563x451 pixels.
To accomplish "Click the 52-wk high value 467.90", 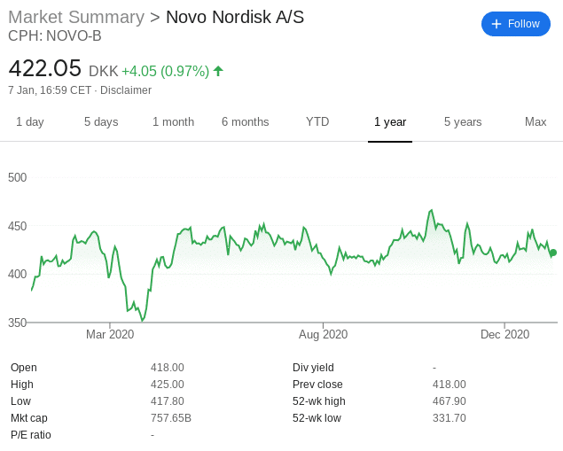I will (x=450, y=401).
